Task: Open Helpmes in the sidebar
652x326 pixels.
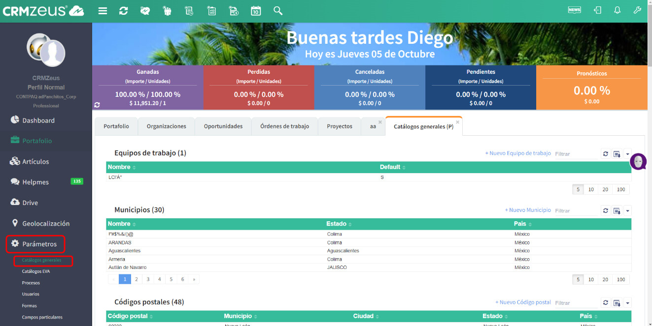Action: [35, 182]
